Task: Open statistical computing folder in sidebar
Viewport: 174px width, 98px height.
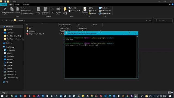Action: click(14, 36)
